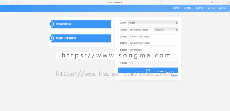The height and width of the screenshot is (111, 230).
Task: Reload the page with the refresh icon
Action: pos(160,2)
